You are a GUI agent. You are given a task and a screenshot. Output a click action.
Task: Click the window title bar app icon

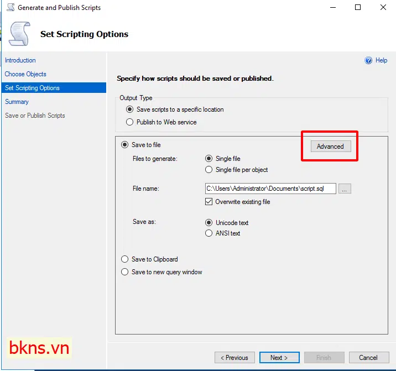[10, 8]
